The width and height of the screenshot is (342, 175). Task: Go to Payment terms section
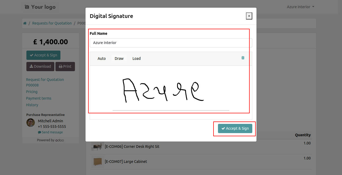coord(39,98)
